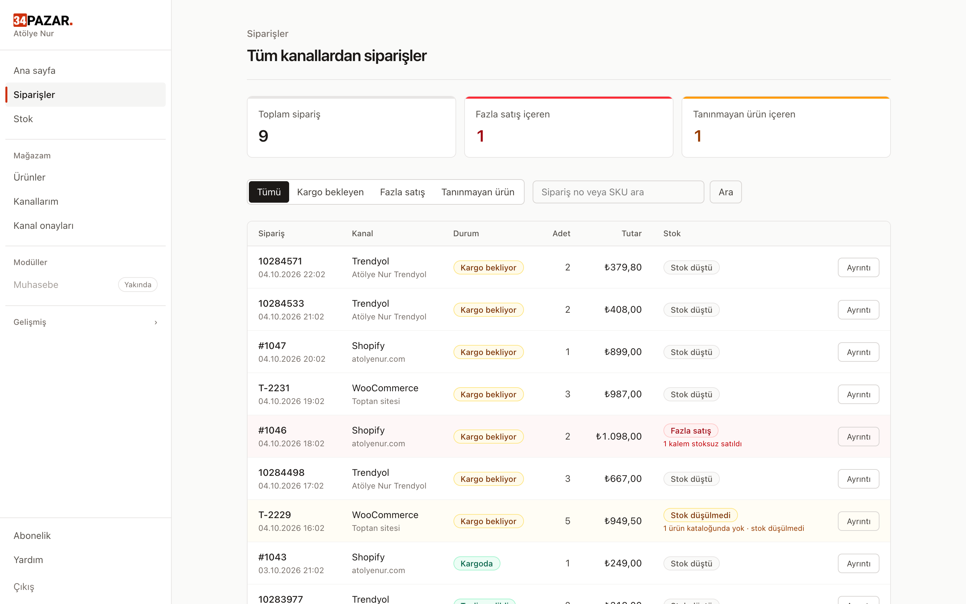Open Ayrıntı for order #1047
Image resolution: width=966 pixels, height=604 pixels.
click(859, 352)
